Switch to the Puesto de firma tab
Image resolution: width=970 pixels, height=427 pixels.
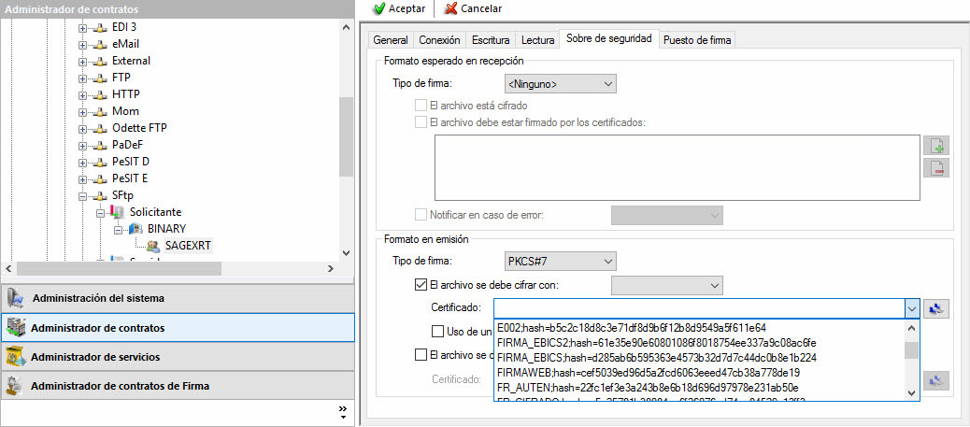click(697, 40)
